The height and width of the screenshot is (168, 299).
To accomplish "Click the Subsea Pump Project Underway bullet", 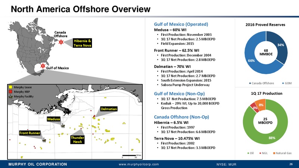I will point(185,85).
